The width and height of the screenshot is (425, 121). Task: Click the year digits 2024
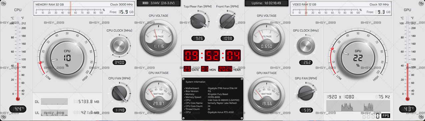coord(225,69)
